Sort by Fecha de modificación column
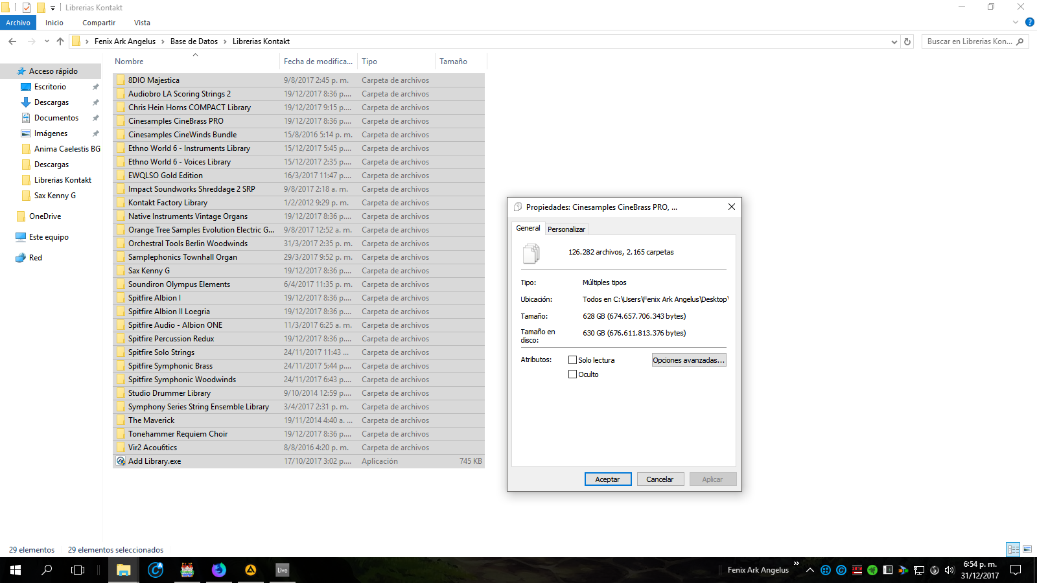Image resolution: width=1037 pixels, height=583 pixels. (x=318, y=62)
